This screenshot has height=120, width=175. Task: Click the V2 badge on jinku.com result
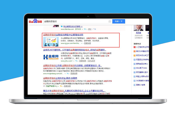[76, 61]
